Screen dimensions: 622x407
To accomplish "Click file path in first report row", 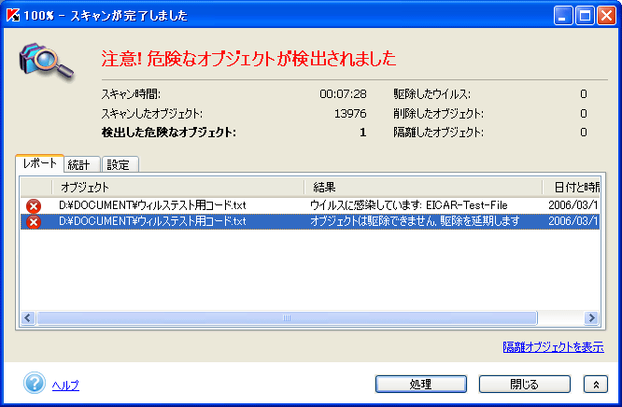I will 152,205.
